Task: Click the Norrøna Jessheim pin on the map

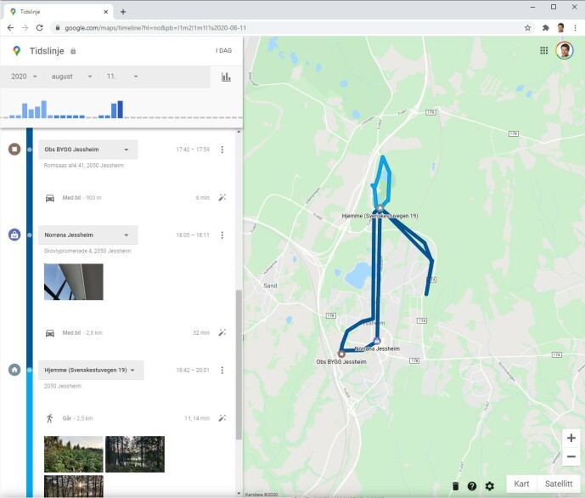Action: coord(377,341)
